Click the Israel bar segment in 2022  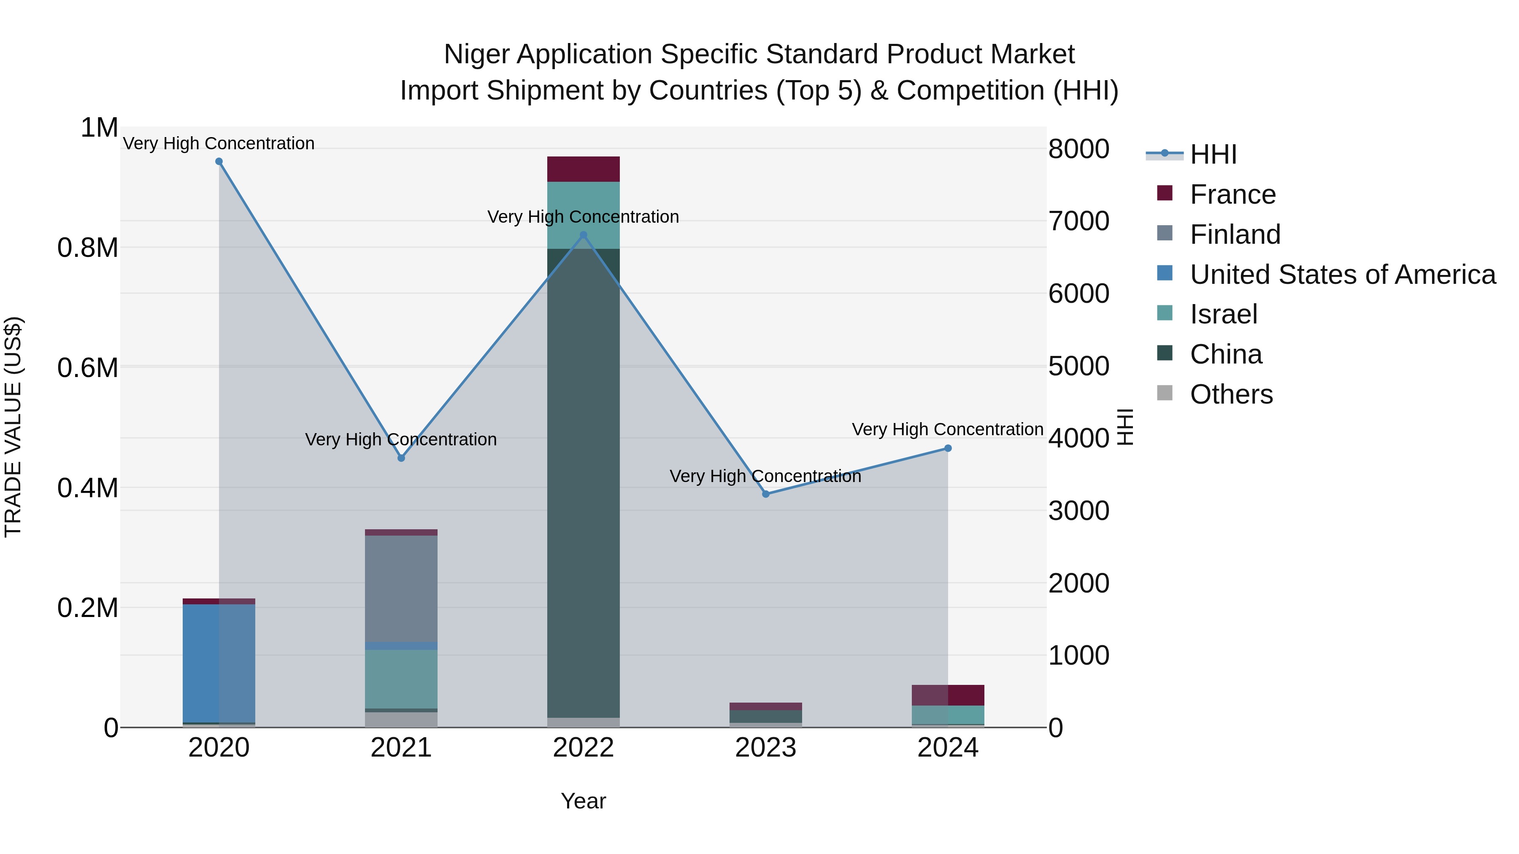pos(583,215)
